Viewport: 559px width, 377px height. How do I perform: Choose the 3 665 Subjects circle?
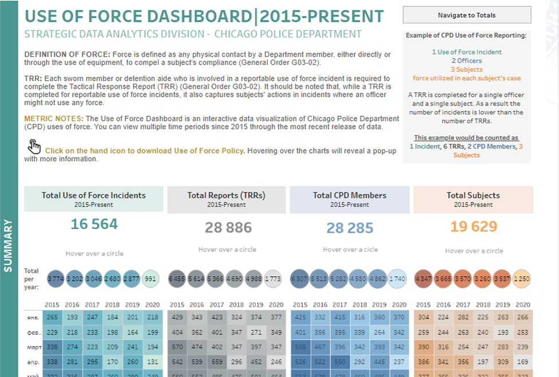point(443,279)
